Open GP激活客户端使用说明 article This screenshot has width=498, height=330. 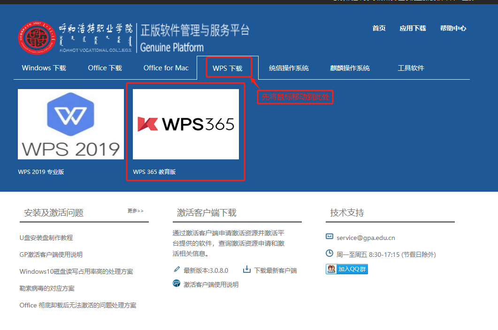[51, 255]
